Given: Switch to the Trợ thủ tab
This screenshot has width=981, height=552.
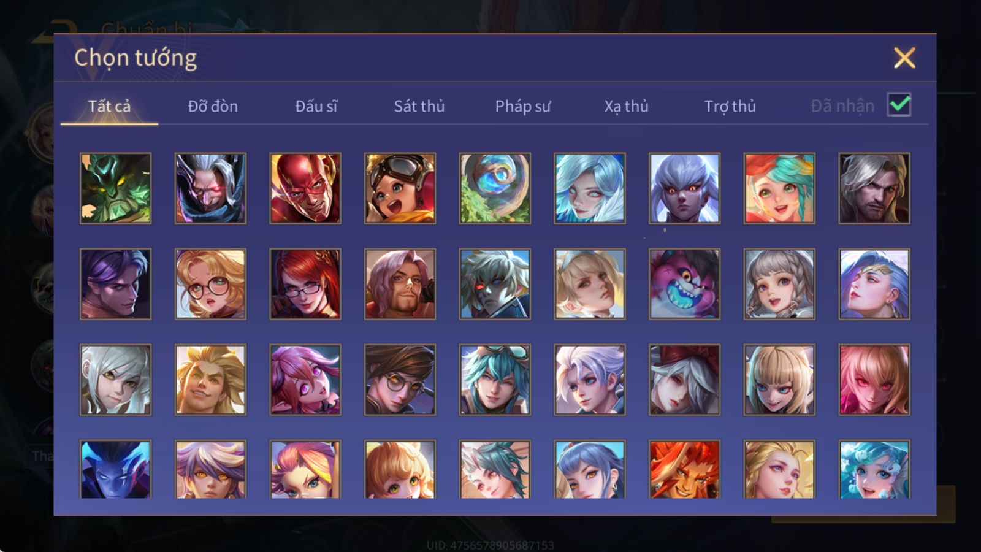Looking at the screenshot, I should click(x=730, y=106).
